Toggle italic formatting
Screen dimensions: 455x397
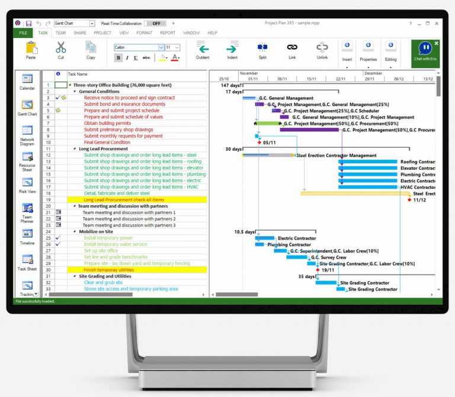pos(127,58)
